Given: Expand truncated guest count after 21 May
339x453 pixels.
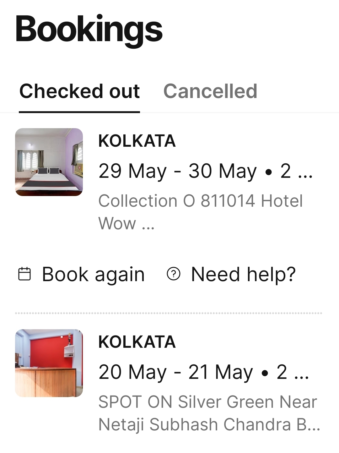Looking at the screenshot, I should pyautogui.click(x=293, y=372).
